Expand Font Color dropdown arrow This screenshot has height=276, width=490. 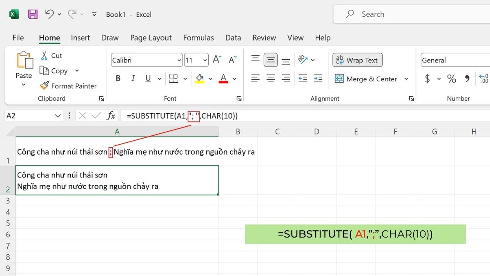click(235, 79)
